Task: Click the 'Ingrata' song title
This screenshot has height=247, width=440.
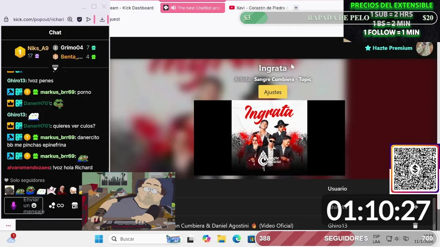Action: click(273, 68)
